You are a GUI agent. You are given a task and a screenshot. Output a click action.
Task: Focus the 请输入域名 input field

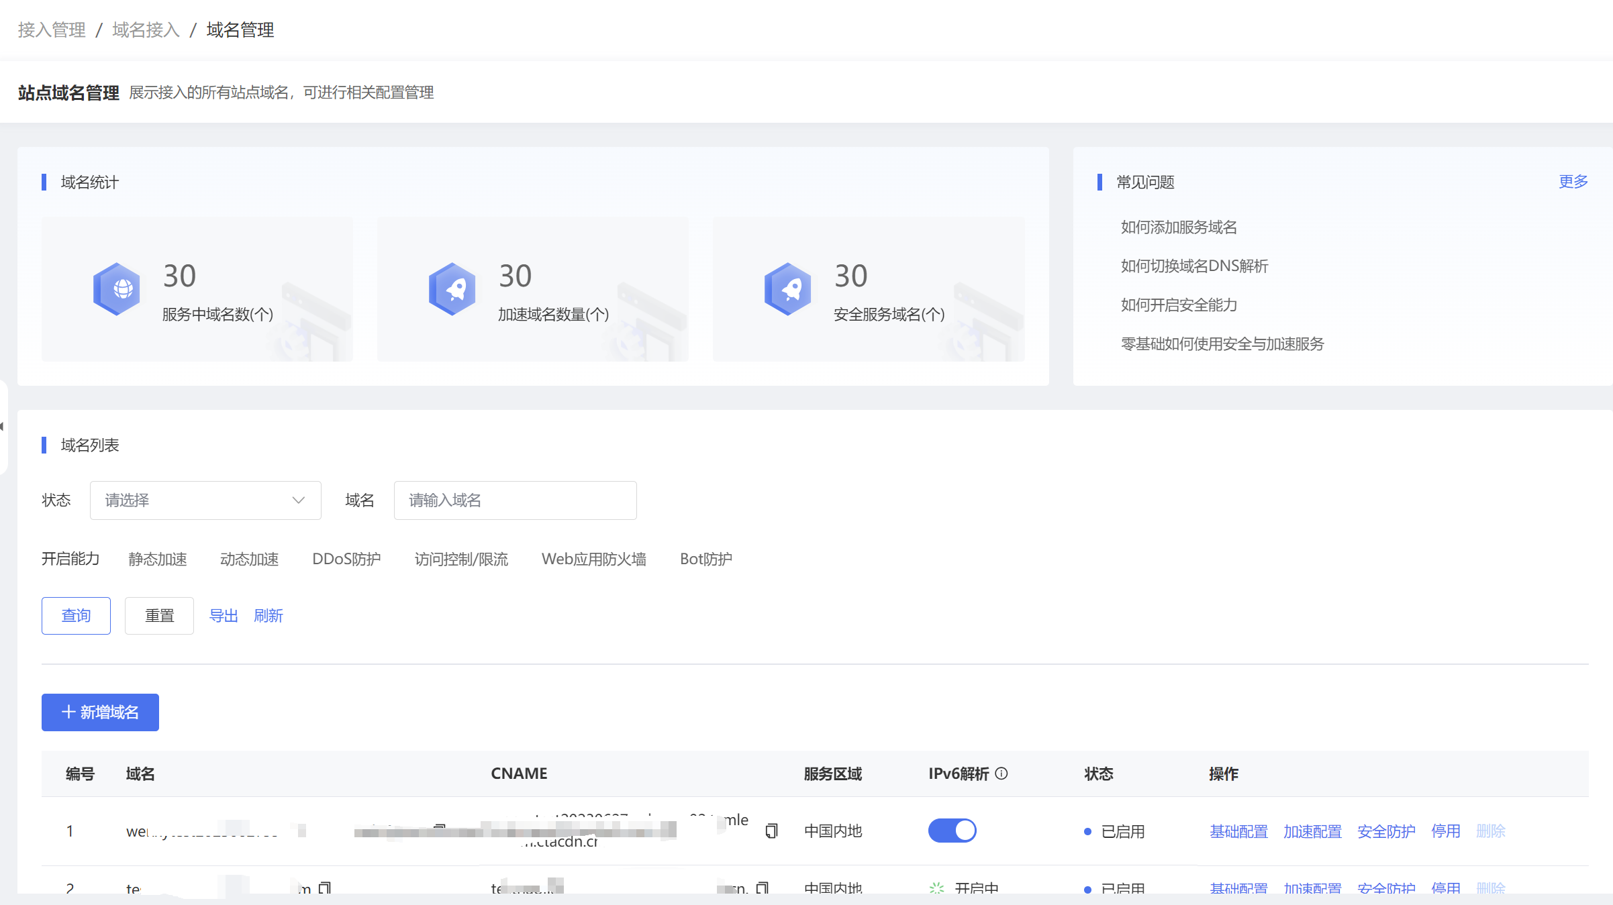[515, 500]
